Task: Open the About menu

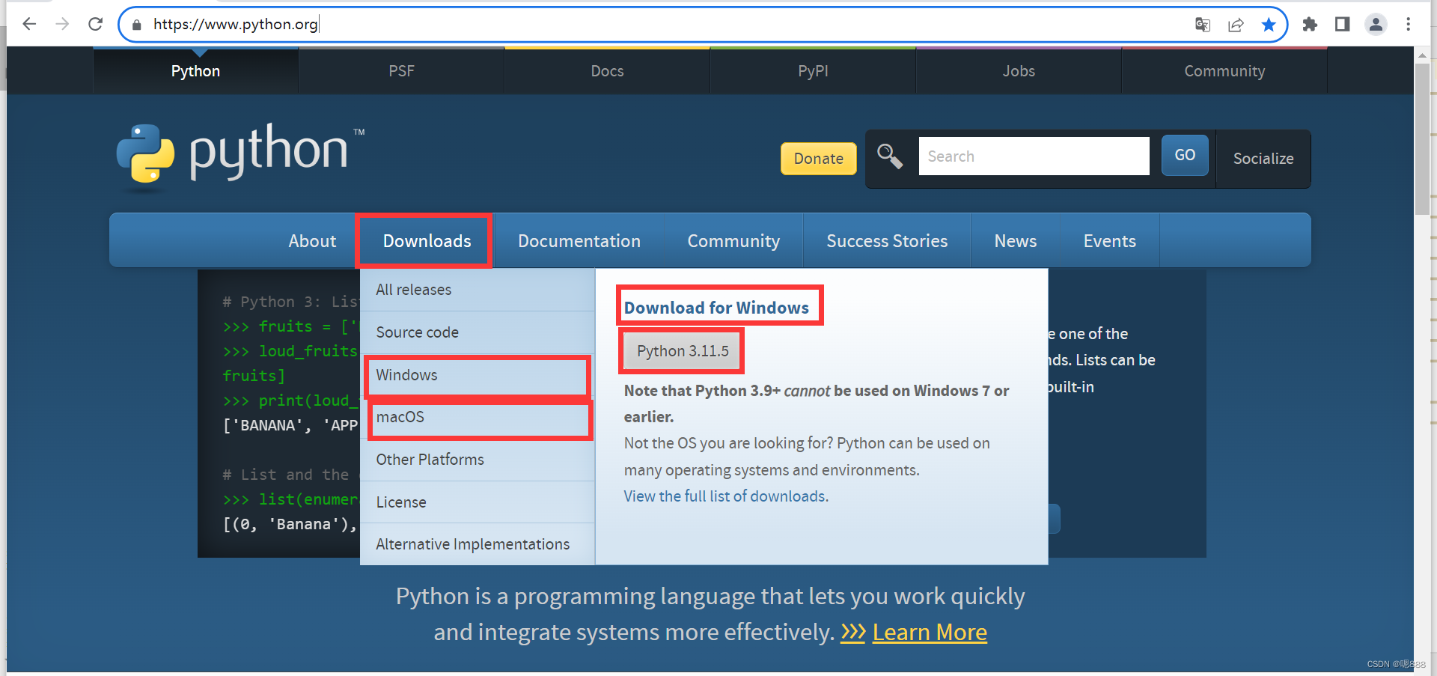Action: 312,241
